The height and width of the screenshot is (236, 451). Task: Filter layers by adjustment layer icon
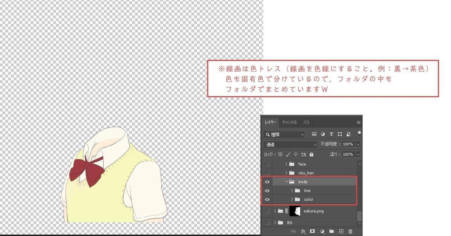point(323,134)
